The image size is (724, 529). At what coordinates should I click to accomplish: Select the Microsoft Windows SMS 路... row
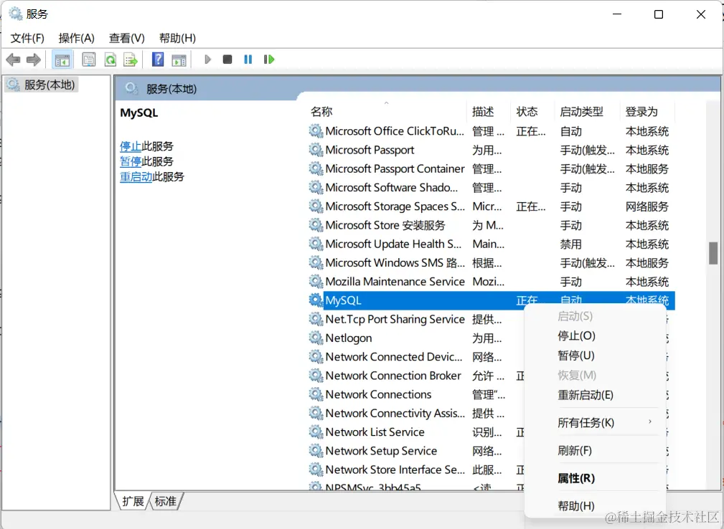pyautogui.click(x=492, y=263)
